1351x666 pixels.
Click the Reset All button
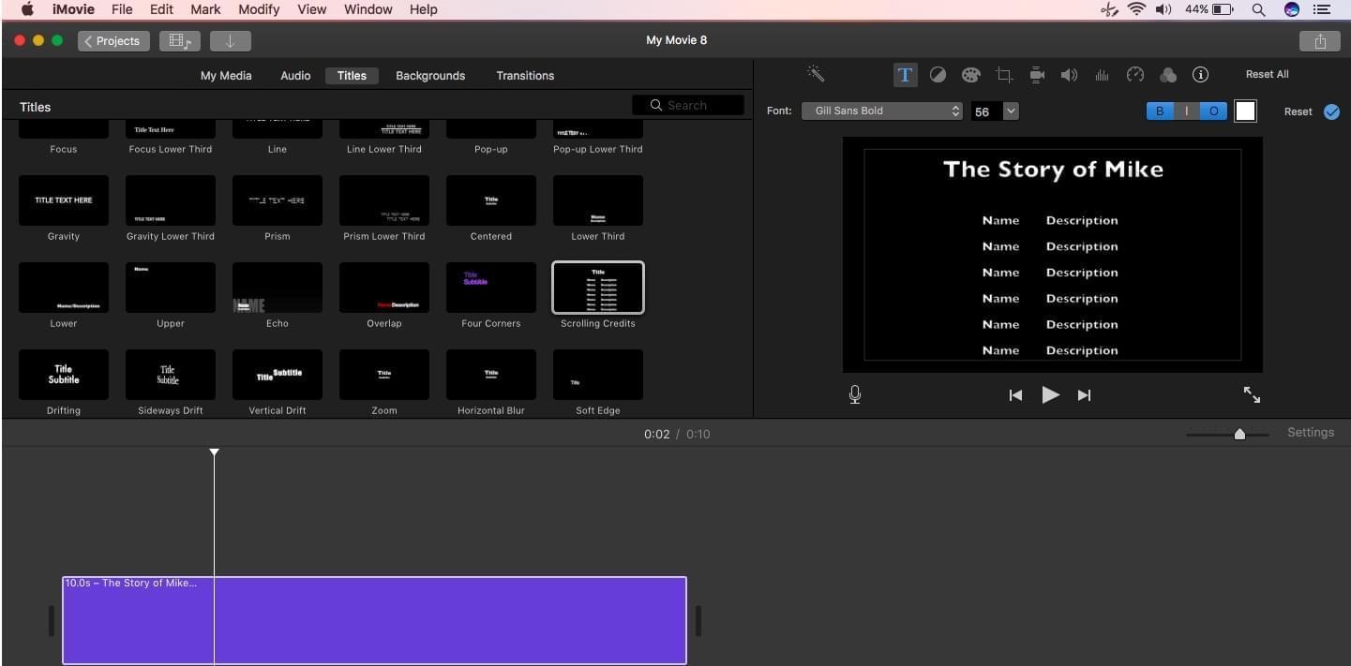tap(1267, 74)
